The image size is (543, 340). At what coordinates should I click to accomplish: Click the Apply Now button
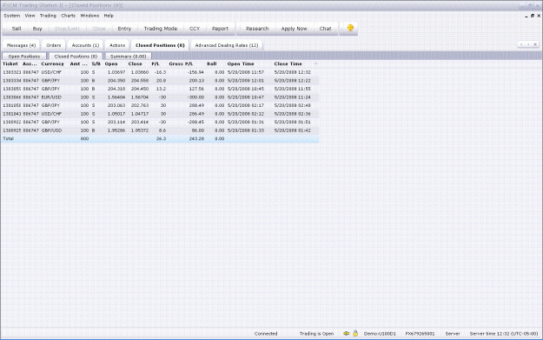294,29
